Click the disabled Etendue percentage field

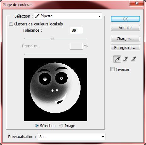[76, 46]
